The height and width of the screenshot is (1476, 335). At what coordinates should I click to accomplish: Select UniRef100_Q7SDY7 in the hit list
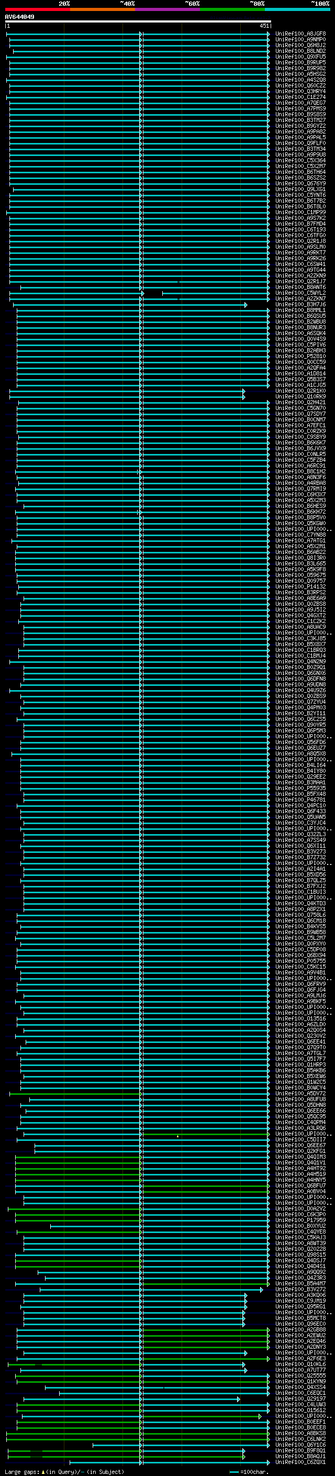pos(300,414)
